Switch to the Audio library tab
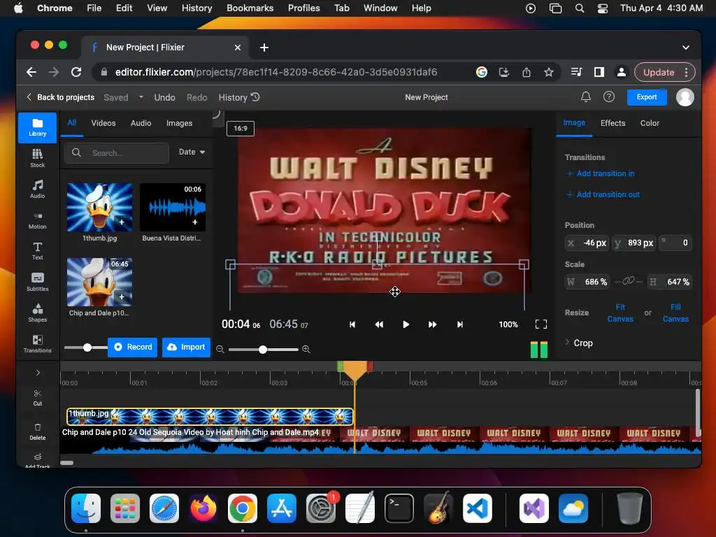 [x=141, y=123]
